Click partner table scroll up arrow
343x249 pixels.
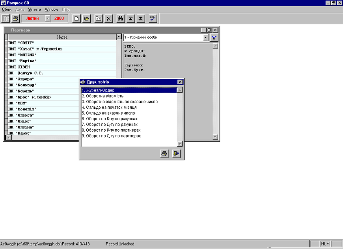point(119,37)
